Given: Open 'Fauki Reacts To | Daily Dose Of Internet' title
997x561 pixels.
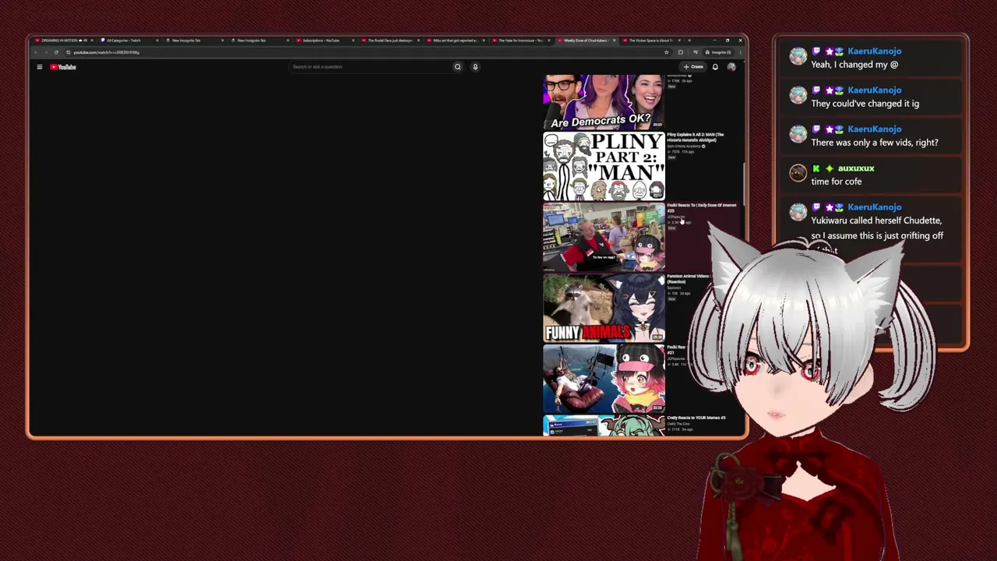Looking at the screenshot, I should click(x=702, y=207).
